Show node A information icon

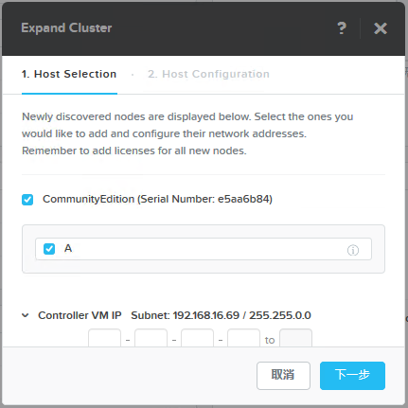pos(353,250)
